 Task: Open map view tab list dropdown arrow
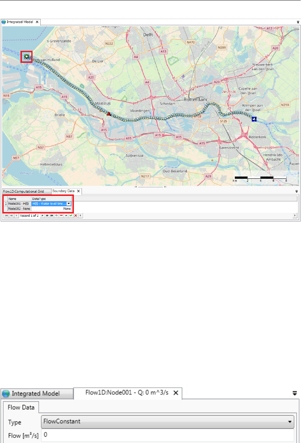tap(298, 22)
